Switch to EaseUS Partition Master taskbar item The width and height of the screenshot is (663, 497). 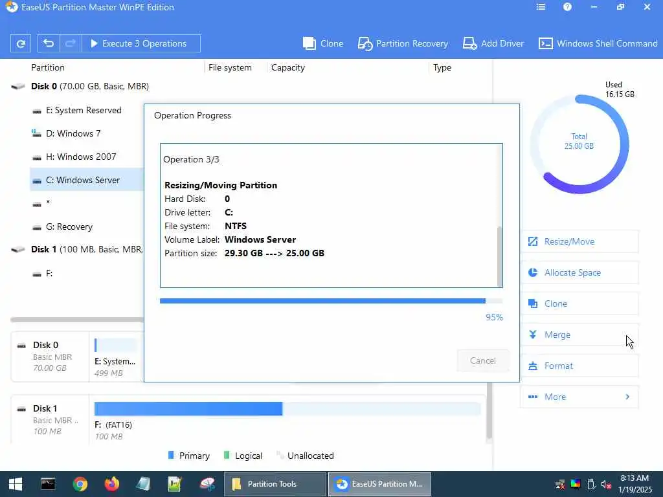point(379,484)
